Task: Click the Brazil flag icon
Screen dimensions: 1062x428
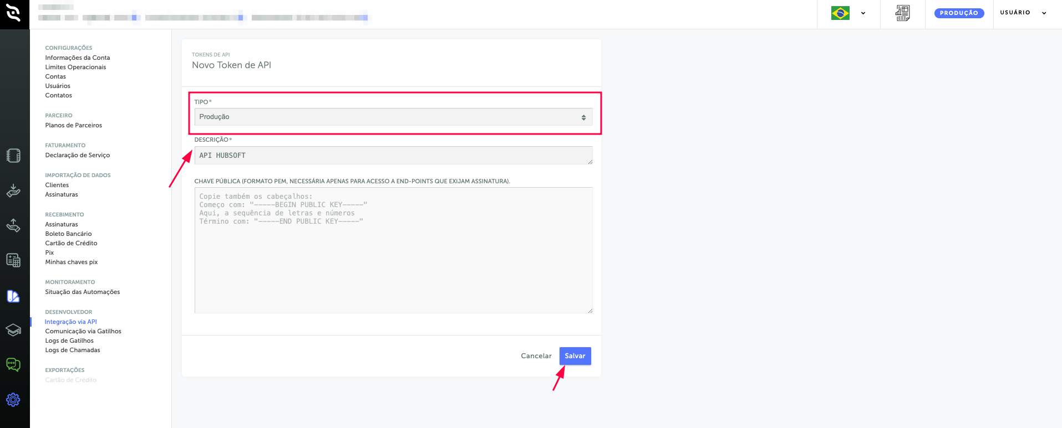Action: 840,13
